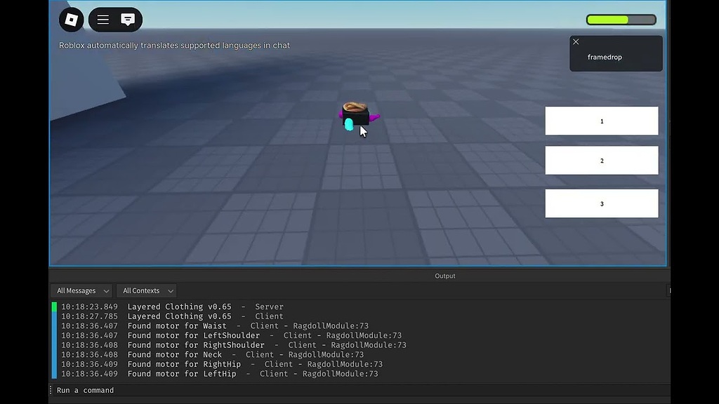Open the Roblox menu via the logo icon
Viewport: 719px width, 404px height.
click(70, 19)
